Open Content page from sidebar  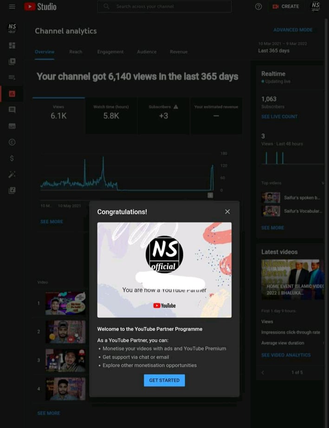[12, 61]
